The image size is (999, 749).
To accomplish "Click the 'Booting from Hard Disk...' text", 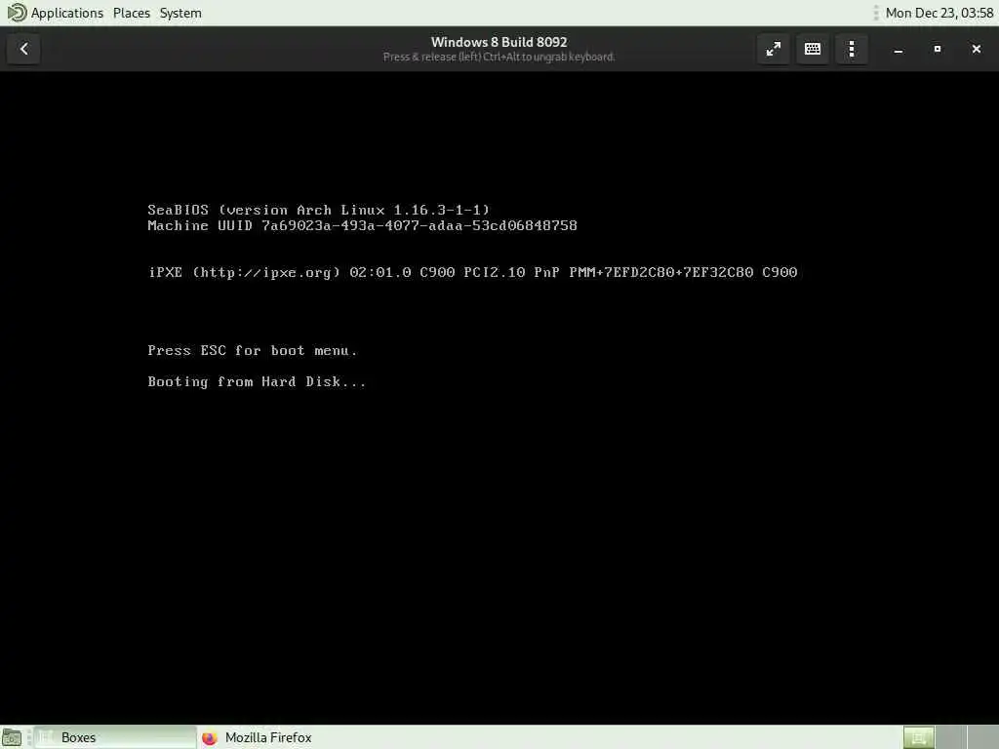I will pos(257,381).
